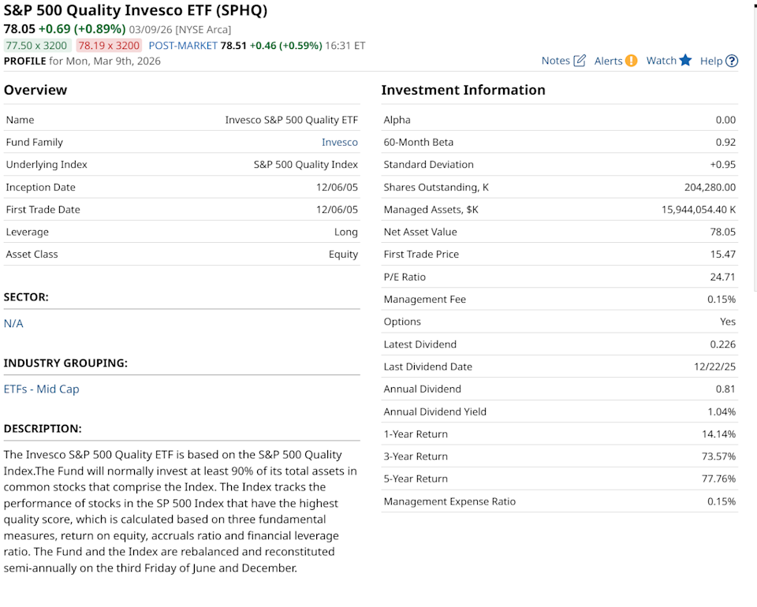This screenshot has height=607, width=757.
Task: Click the Notes pencil icon
Action: click(x=580, y=61)
